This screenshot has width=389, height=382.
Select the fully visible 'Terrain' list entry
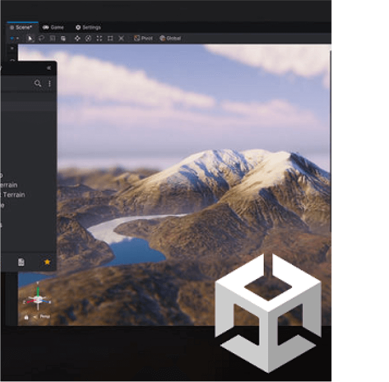14,195
